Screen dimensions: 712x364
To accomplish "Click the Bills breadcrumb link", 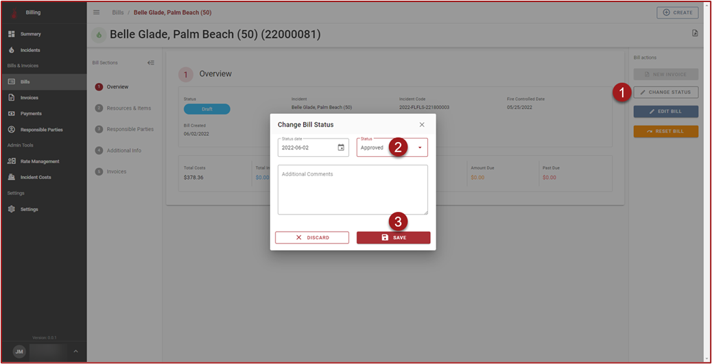I will 117,12.
